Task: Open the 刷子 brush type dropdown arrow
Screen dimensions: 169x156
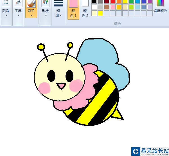Action: coord(31,15)
